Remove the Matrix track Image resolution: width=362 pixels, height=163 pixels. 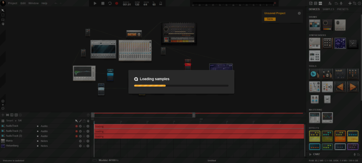click(88, 141)
